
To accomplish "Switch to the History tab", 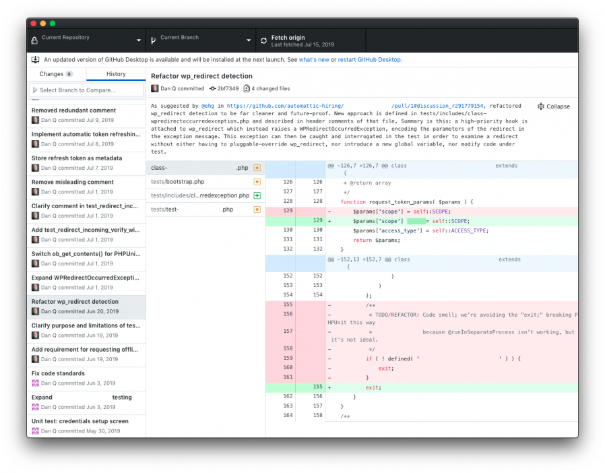I will tap(116, 74).
